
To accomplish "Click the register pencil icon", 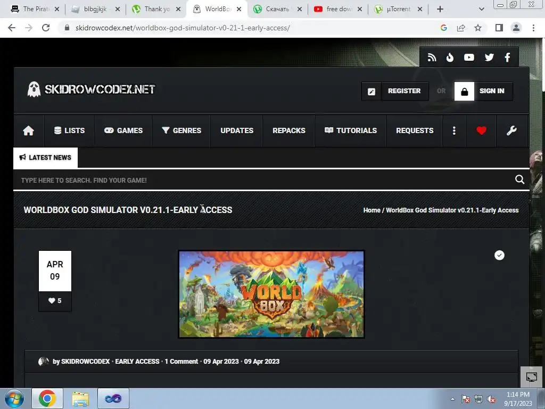I will [371, 91].
